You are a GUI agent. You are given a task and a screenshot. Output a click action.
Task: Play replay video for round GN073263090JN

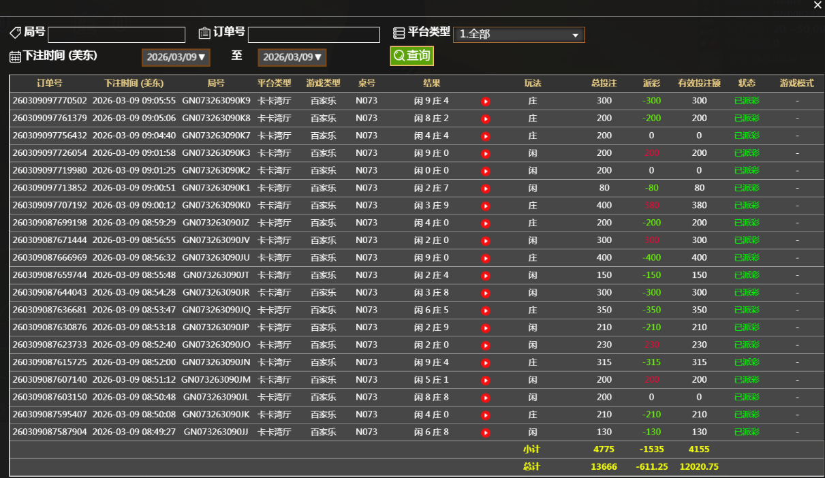(486, 363)
